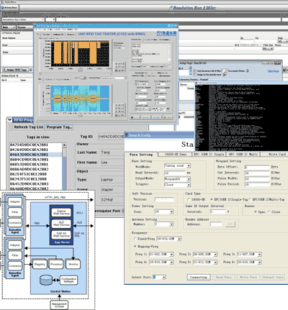This screenshot has width=288, height=310.
Task: Select tag 04254D9DC0EA2001 in the list
Action: (36, 145)
